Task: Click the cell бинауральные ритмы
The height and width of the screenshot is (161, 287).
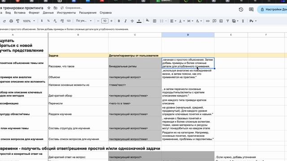Action: (x=135, y=63)
